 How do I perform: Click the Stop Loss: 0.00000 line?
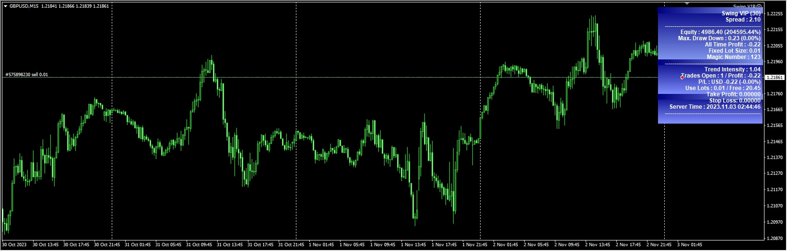[735, 101]
